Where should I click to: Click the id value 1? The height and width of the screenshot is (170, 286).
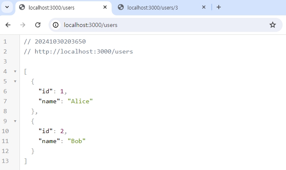62,91
